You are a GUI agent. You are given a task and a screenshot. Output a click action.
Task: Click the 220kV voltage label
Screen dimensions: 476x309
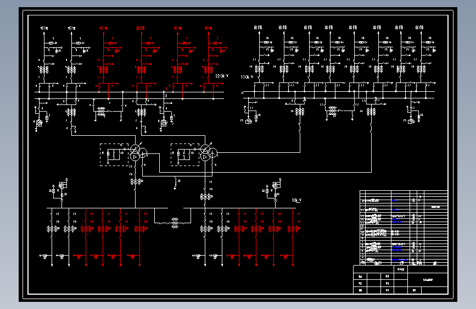point(222,76)
